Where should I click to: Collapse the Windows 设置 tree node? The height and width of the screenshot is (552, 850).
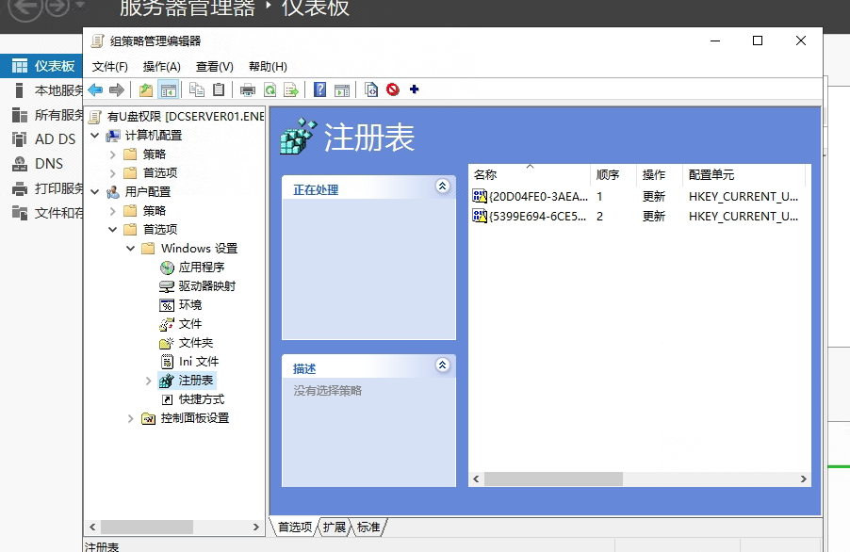(130, 249)
